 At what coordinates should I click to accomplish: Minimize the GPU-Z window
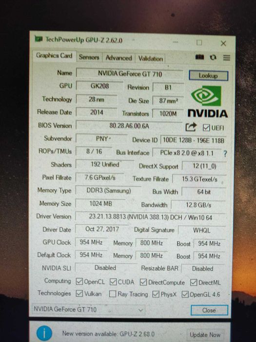coord(176,42)
